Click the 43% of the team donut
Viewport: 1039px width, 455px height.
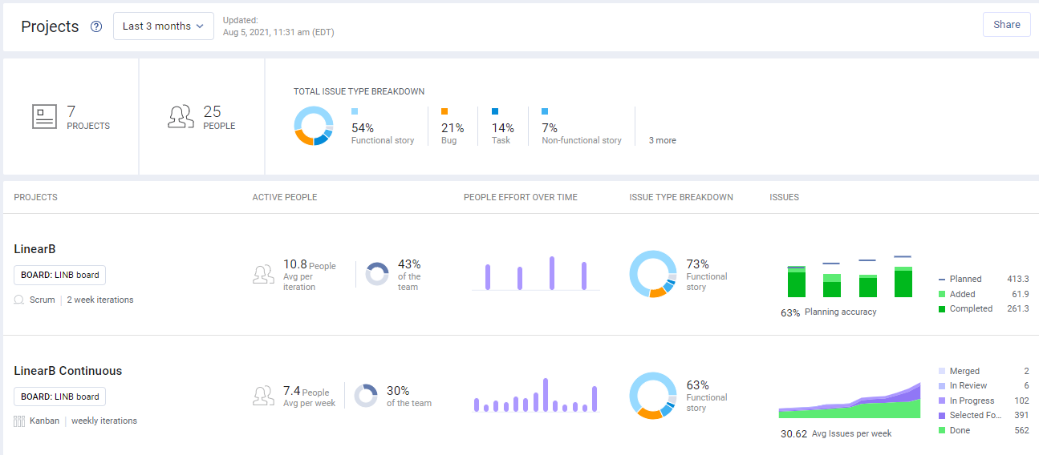click(x=377, y=275)
